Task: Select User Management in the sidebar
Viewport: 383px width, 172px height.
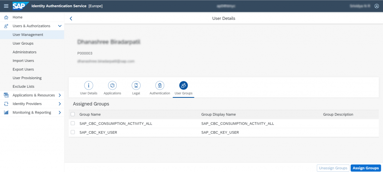Action: pyautogui.click(x=32, y=35)
